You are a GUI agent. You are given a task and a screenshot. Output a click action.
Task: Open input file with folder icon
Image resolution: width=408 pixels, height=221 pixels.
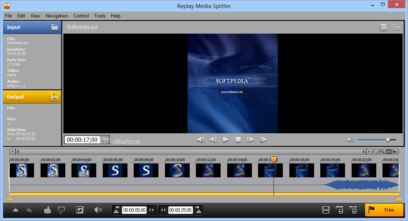point(54,27)
